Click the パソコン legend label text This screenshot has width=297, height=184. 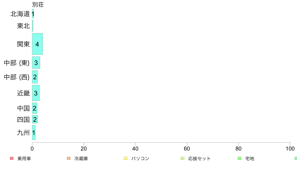140,158
